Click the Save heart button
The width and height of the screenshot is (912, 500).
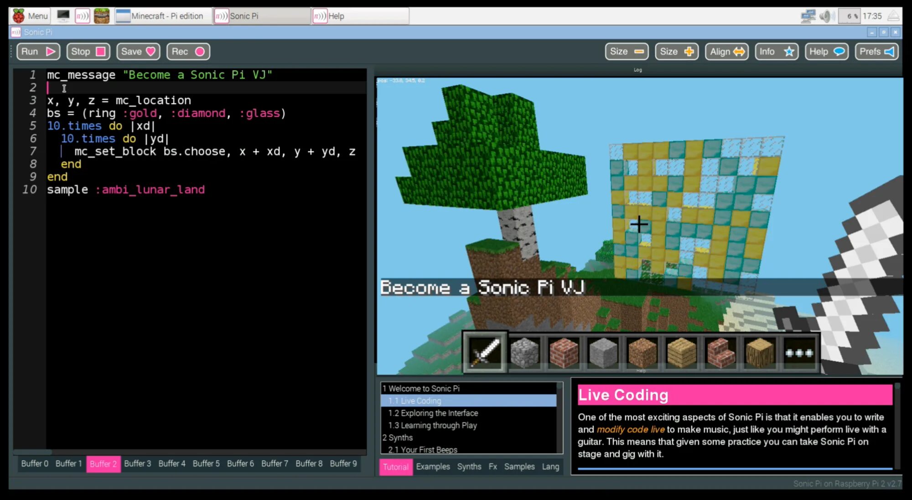[x=138, y=52]
